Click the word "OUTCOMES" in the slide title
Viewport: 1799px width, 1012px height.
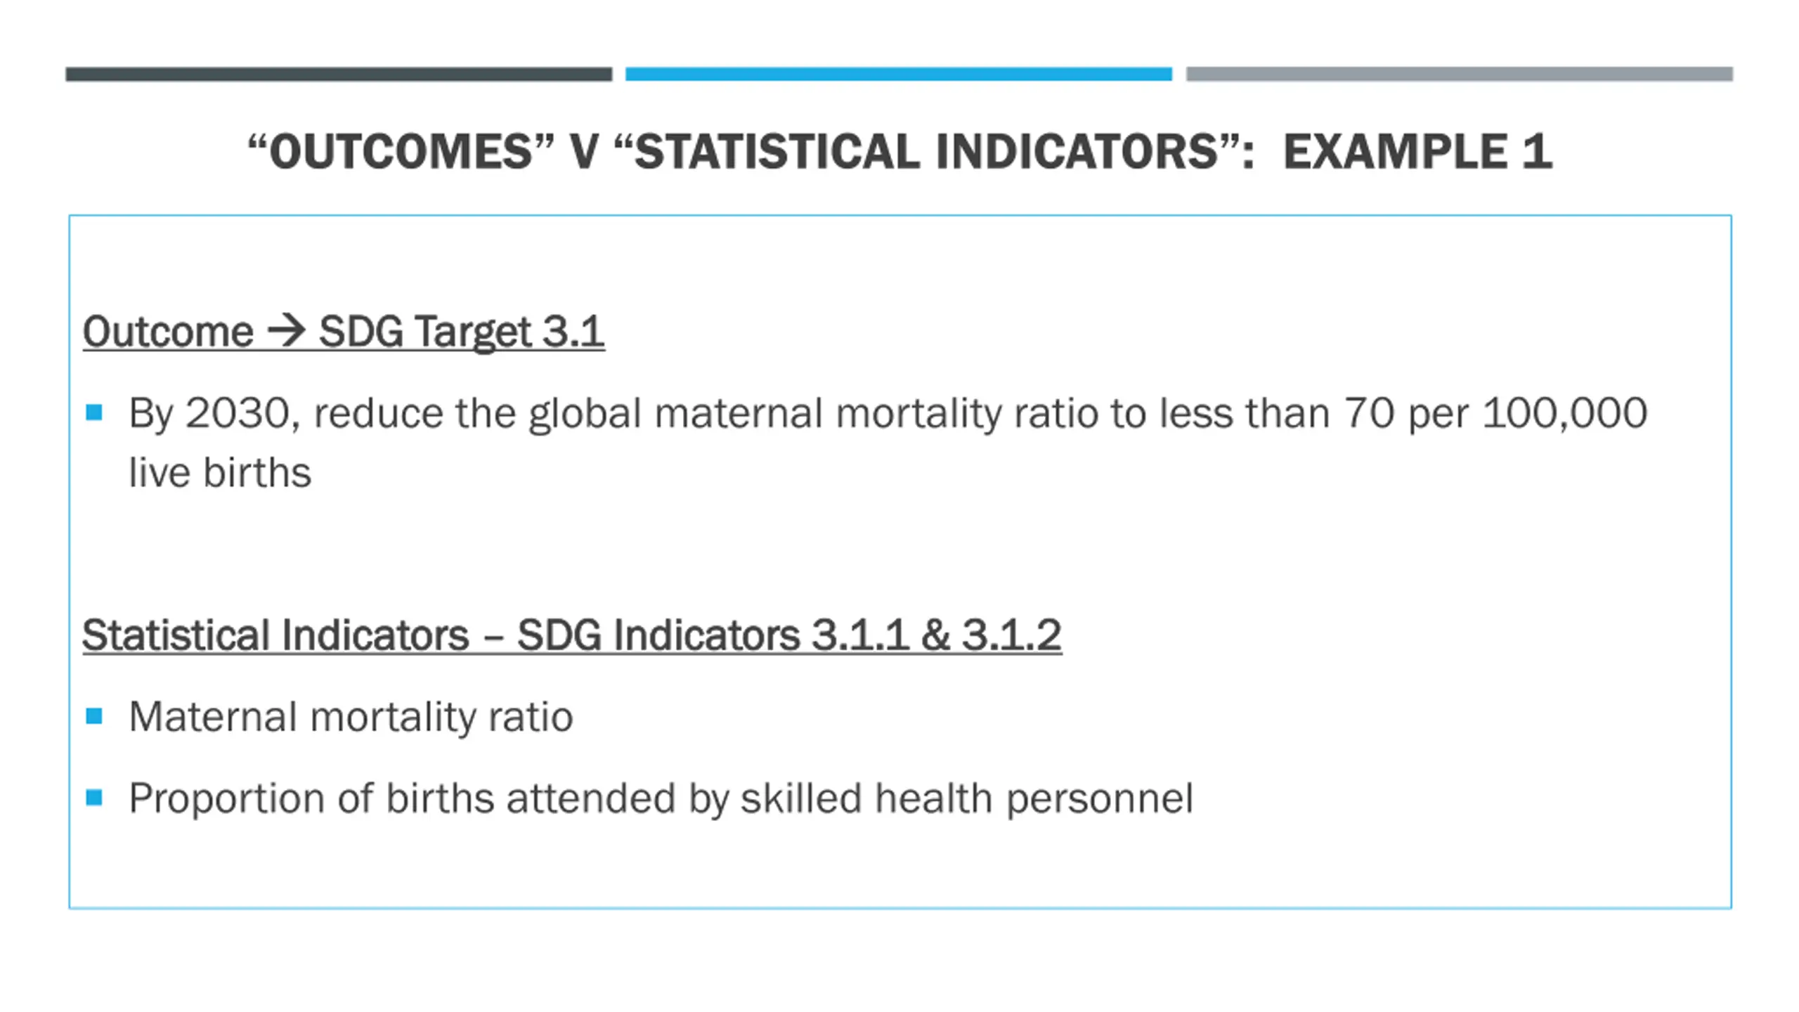pos(401,152)
